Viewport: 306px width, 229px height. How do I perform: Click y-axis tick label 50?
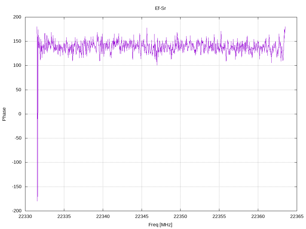tap(19, 90)
